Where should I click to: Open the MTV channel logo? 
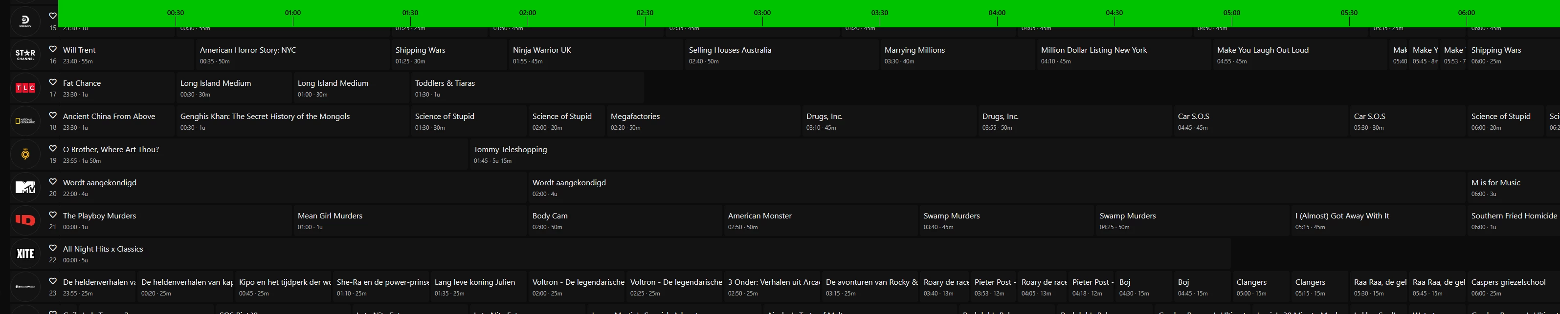click(x=25, y=188)
